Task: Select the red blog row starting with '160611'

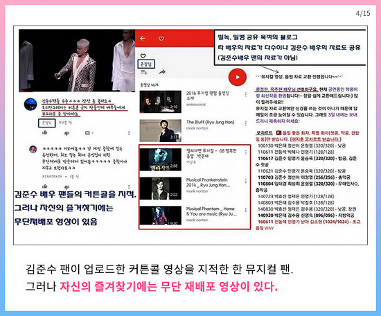Action: pyautogui.click(x=308, y=225)
